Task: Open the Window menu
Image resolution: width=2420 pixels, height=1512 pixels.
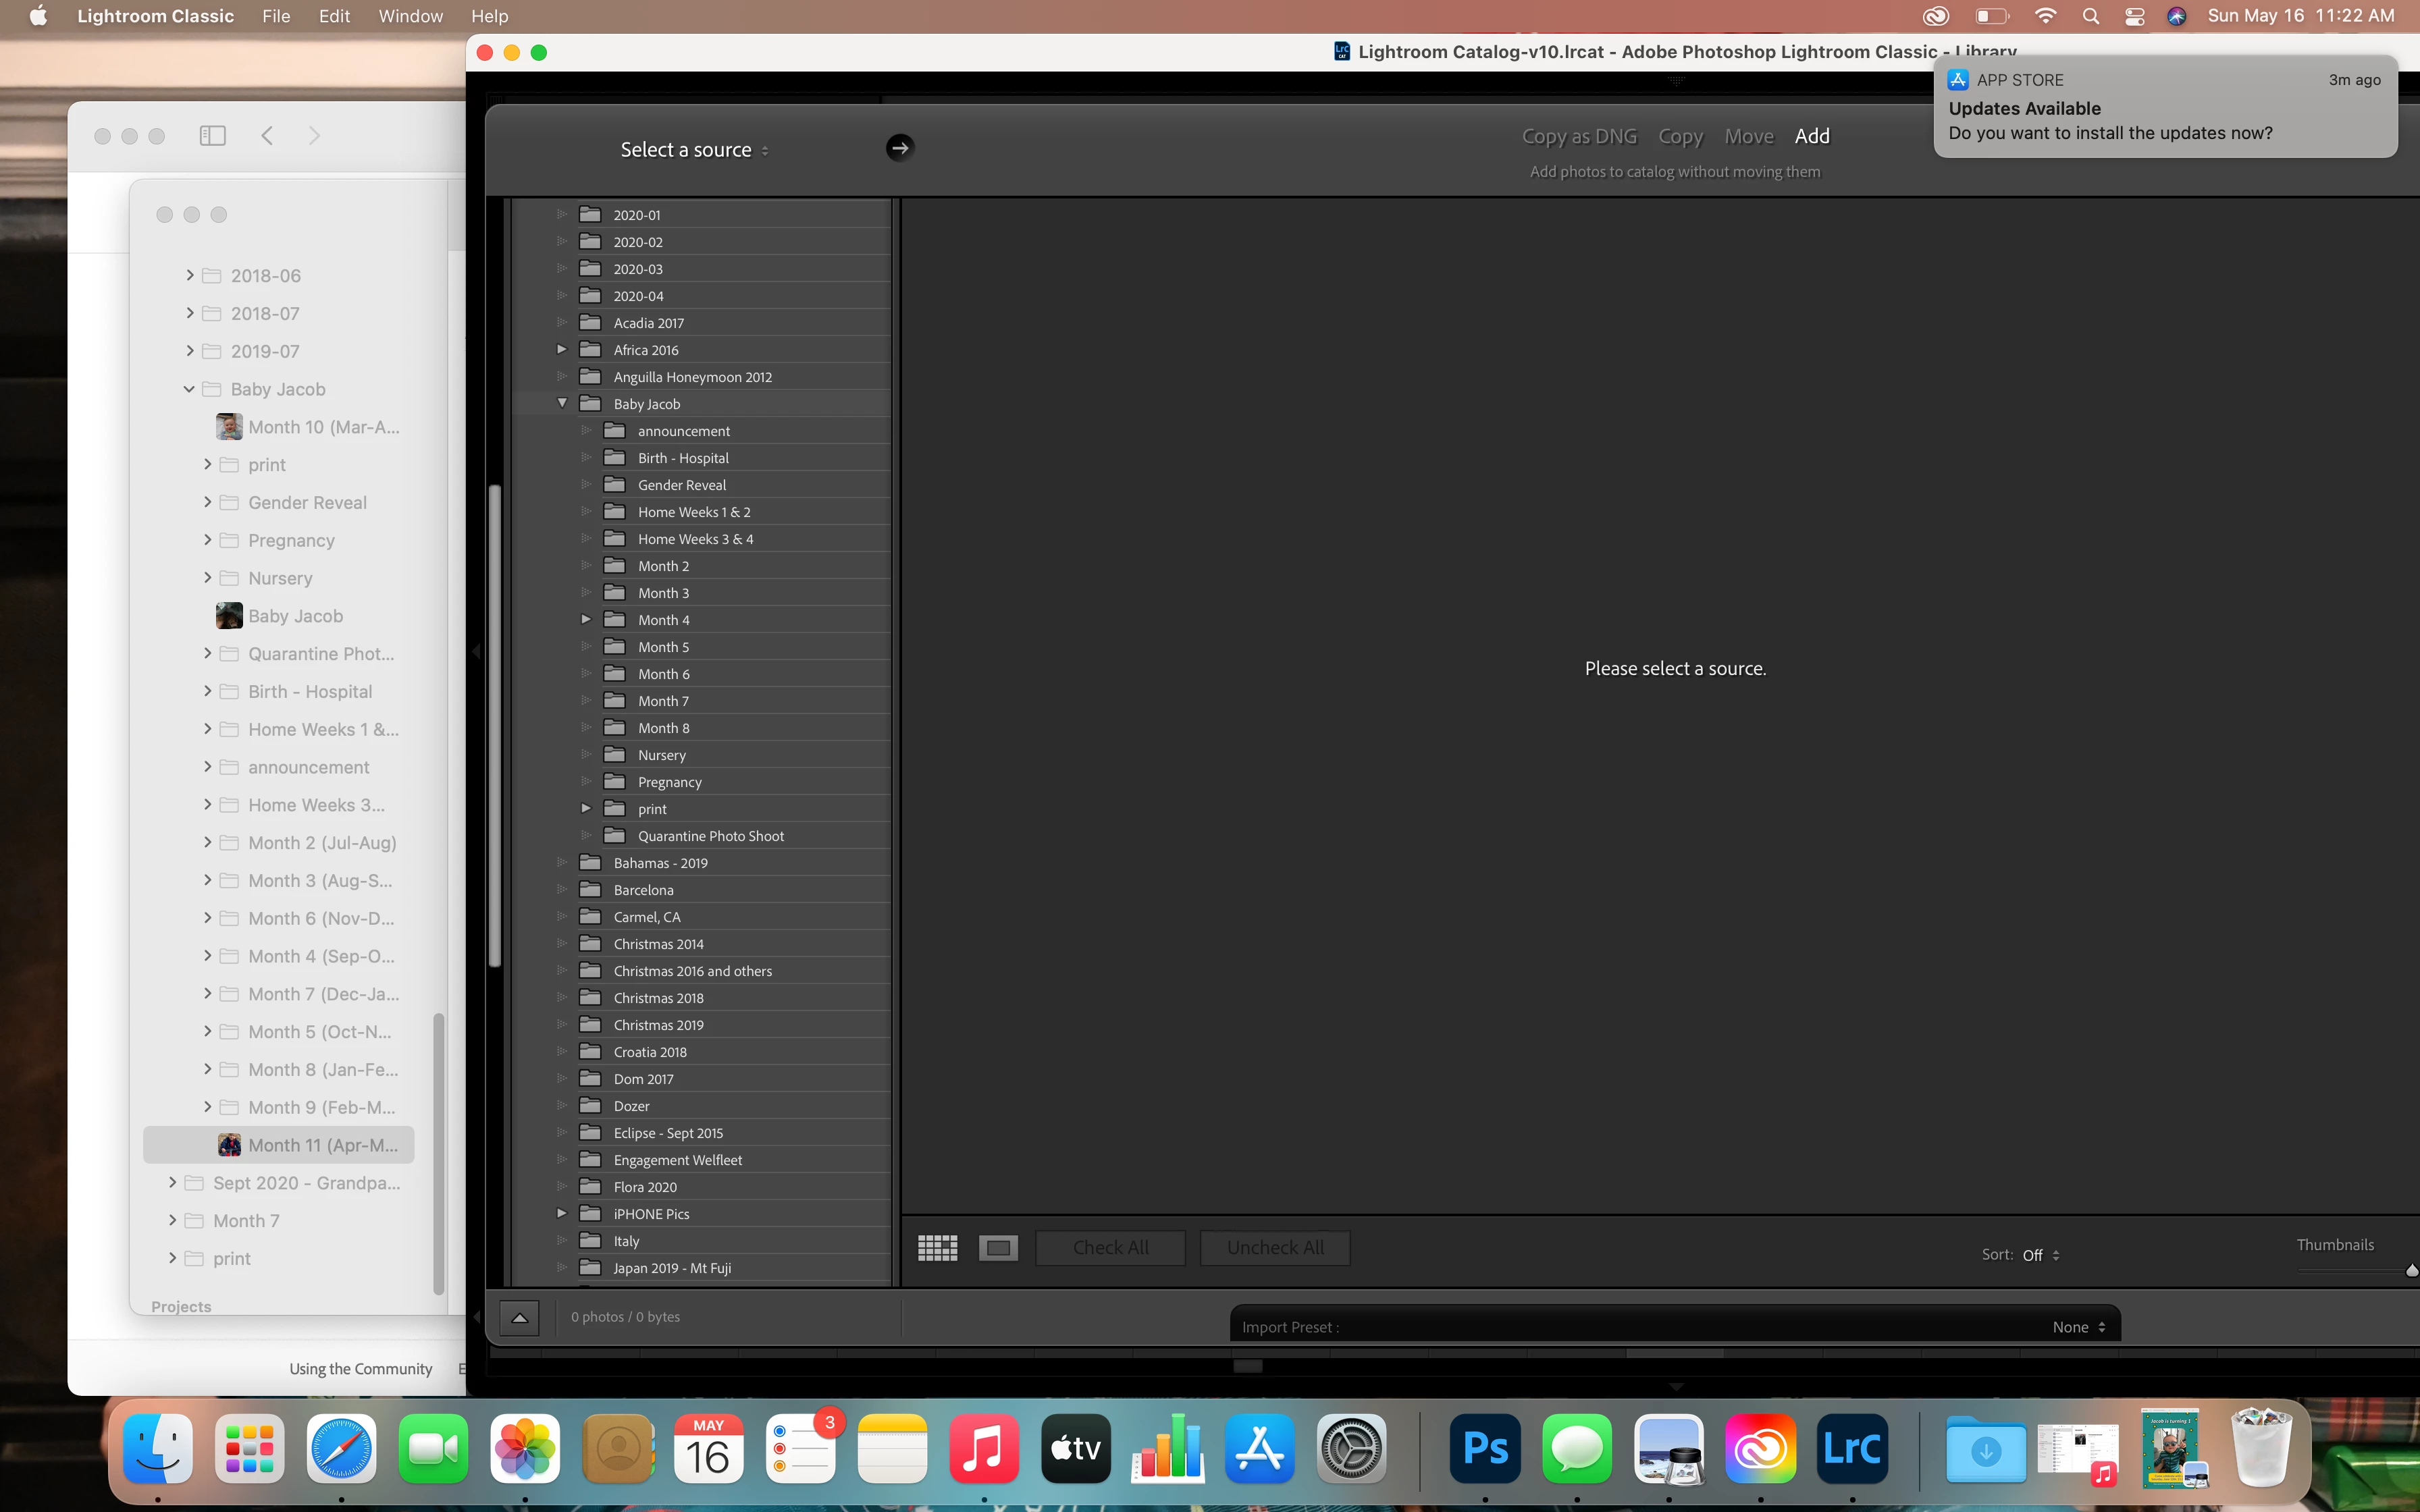Action: (410, 16)
